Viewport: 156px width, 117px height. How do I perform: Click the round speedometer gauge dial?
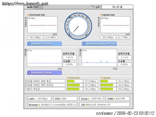78,26
